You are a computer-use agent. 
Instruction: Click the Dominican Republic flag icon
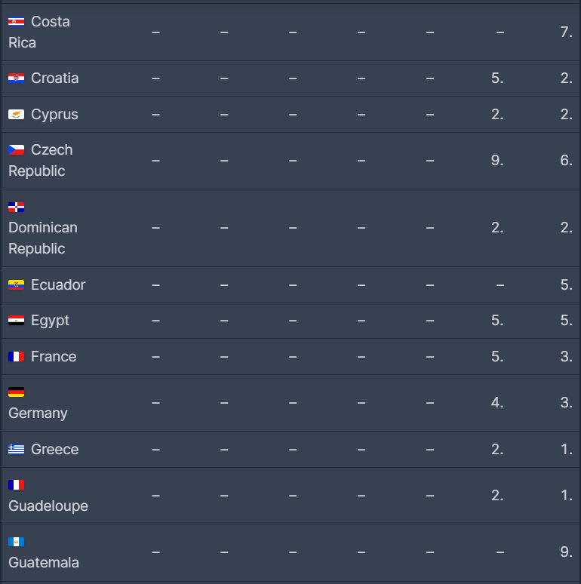point(16,207)
